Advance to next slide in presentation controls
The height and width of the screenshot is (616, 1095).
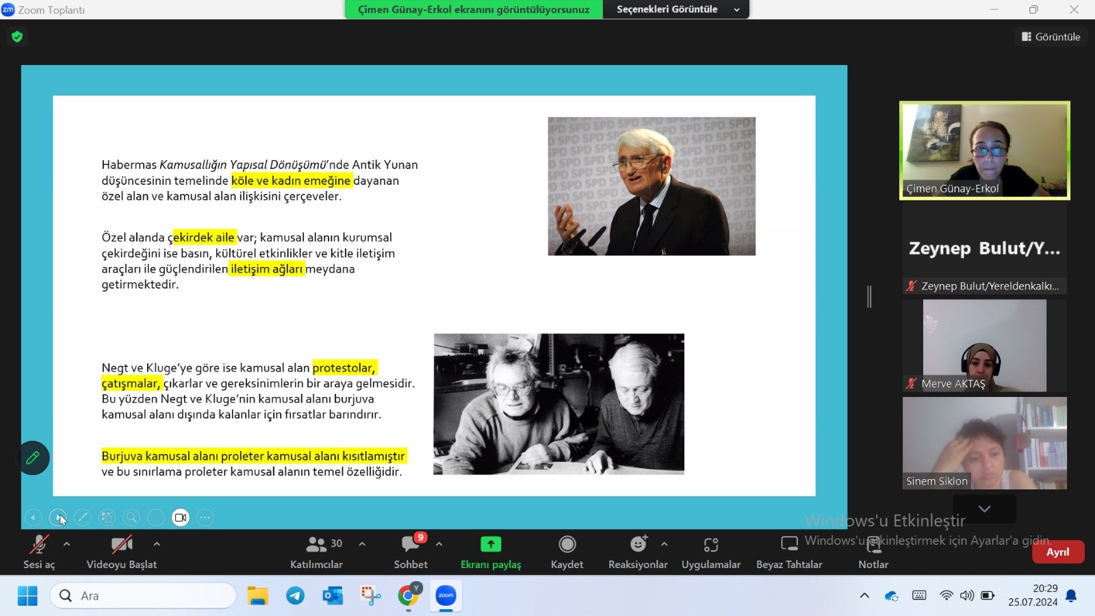pos(57,517)
